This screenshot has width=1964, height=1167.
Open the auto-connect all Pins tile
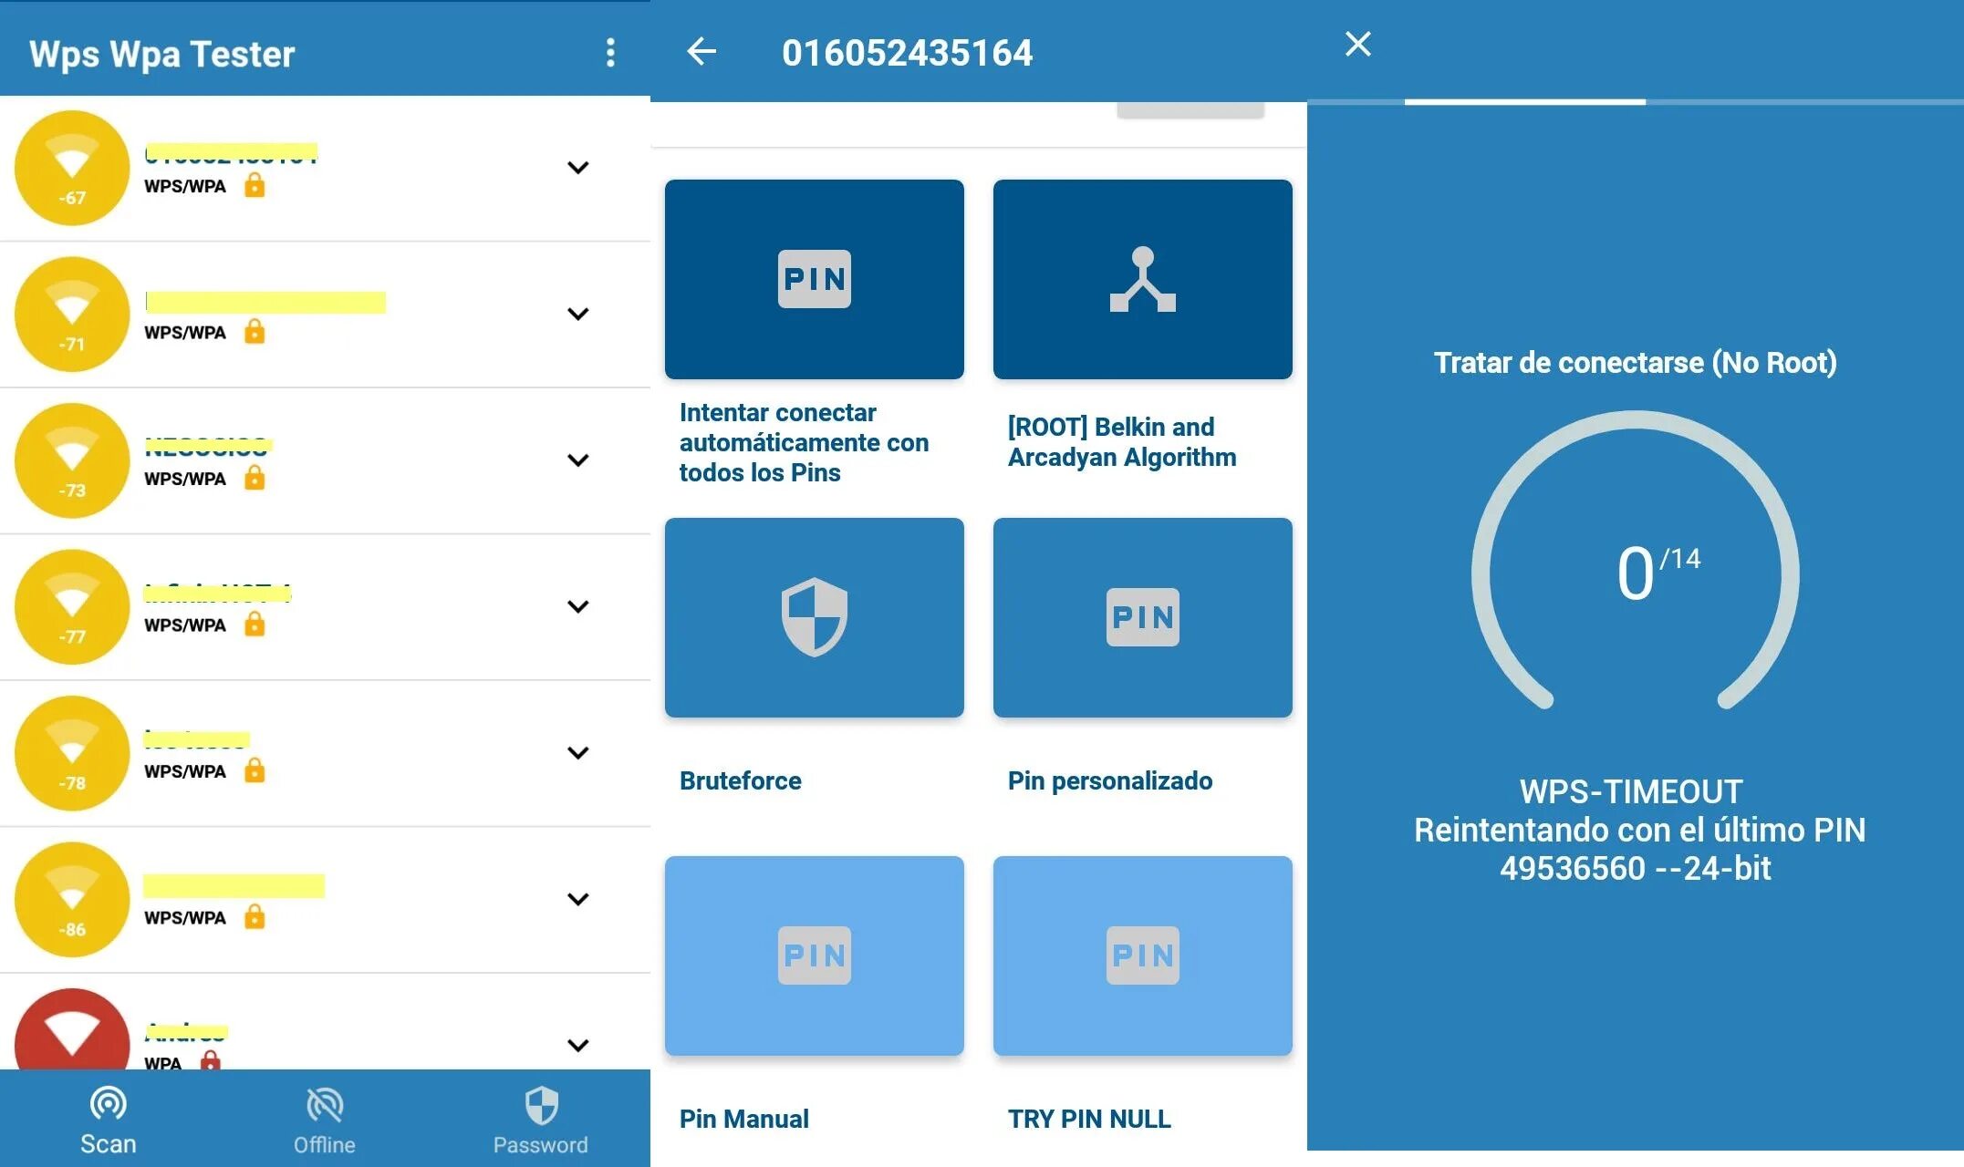(x=814, y=279)
